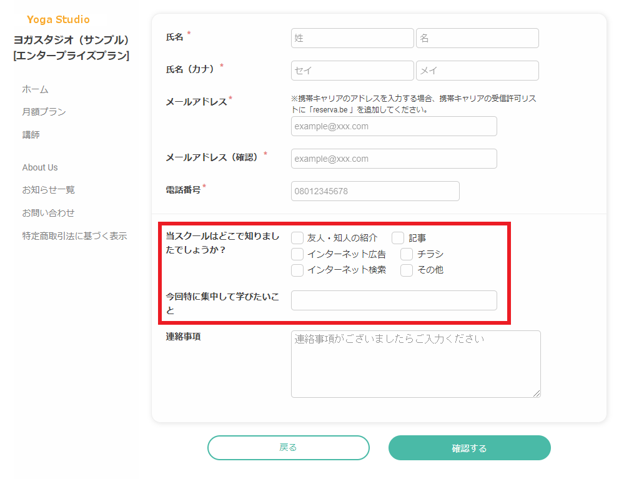Screen dimensions: 624x479
Task: Focus the メイ kana first name field
Action: (x=478, y=71)
